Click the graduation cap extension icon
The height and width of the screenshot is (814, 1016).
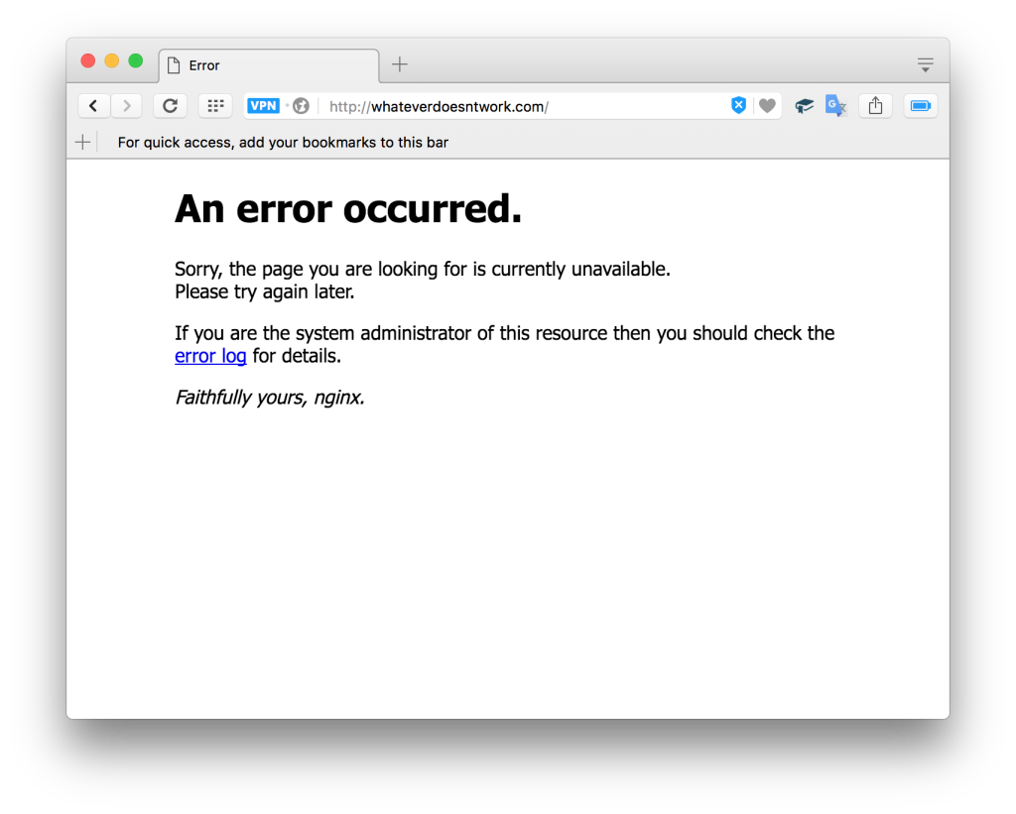click(x=804, y=105)
